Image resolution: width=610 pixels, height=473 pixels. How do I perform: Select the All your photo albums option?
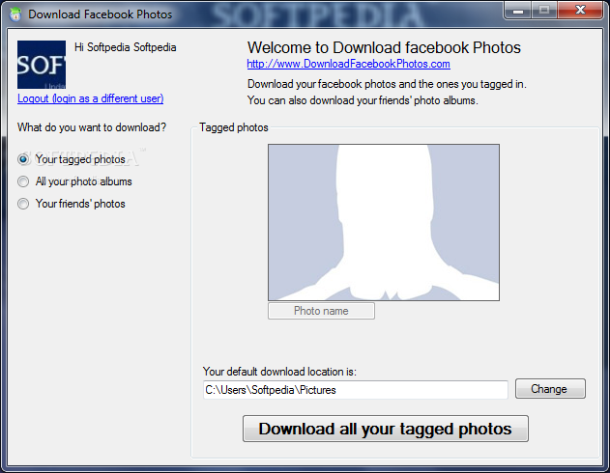click(x=75, y=181)
